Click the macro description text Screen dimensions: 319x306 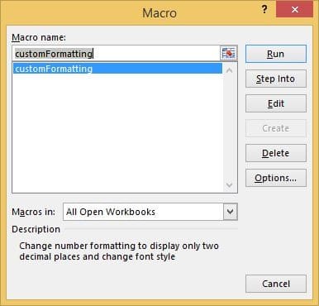coord(119,251)
